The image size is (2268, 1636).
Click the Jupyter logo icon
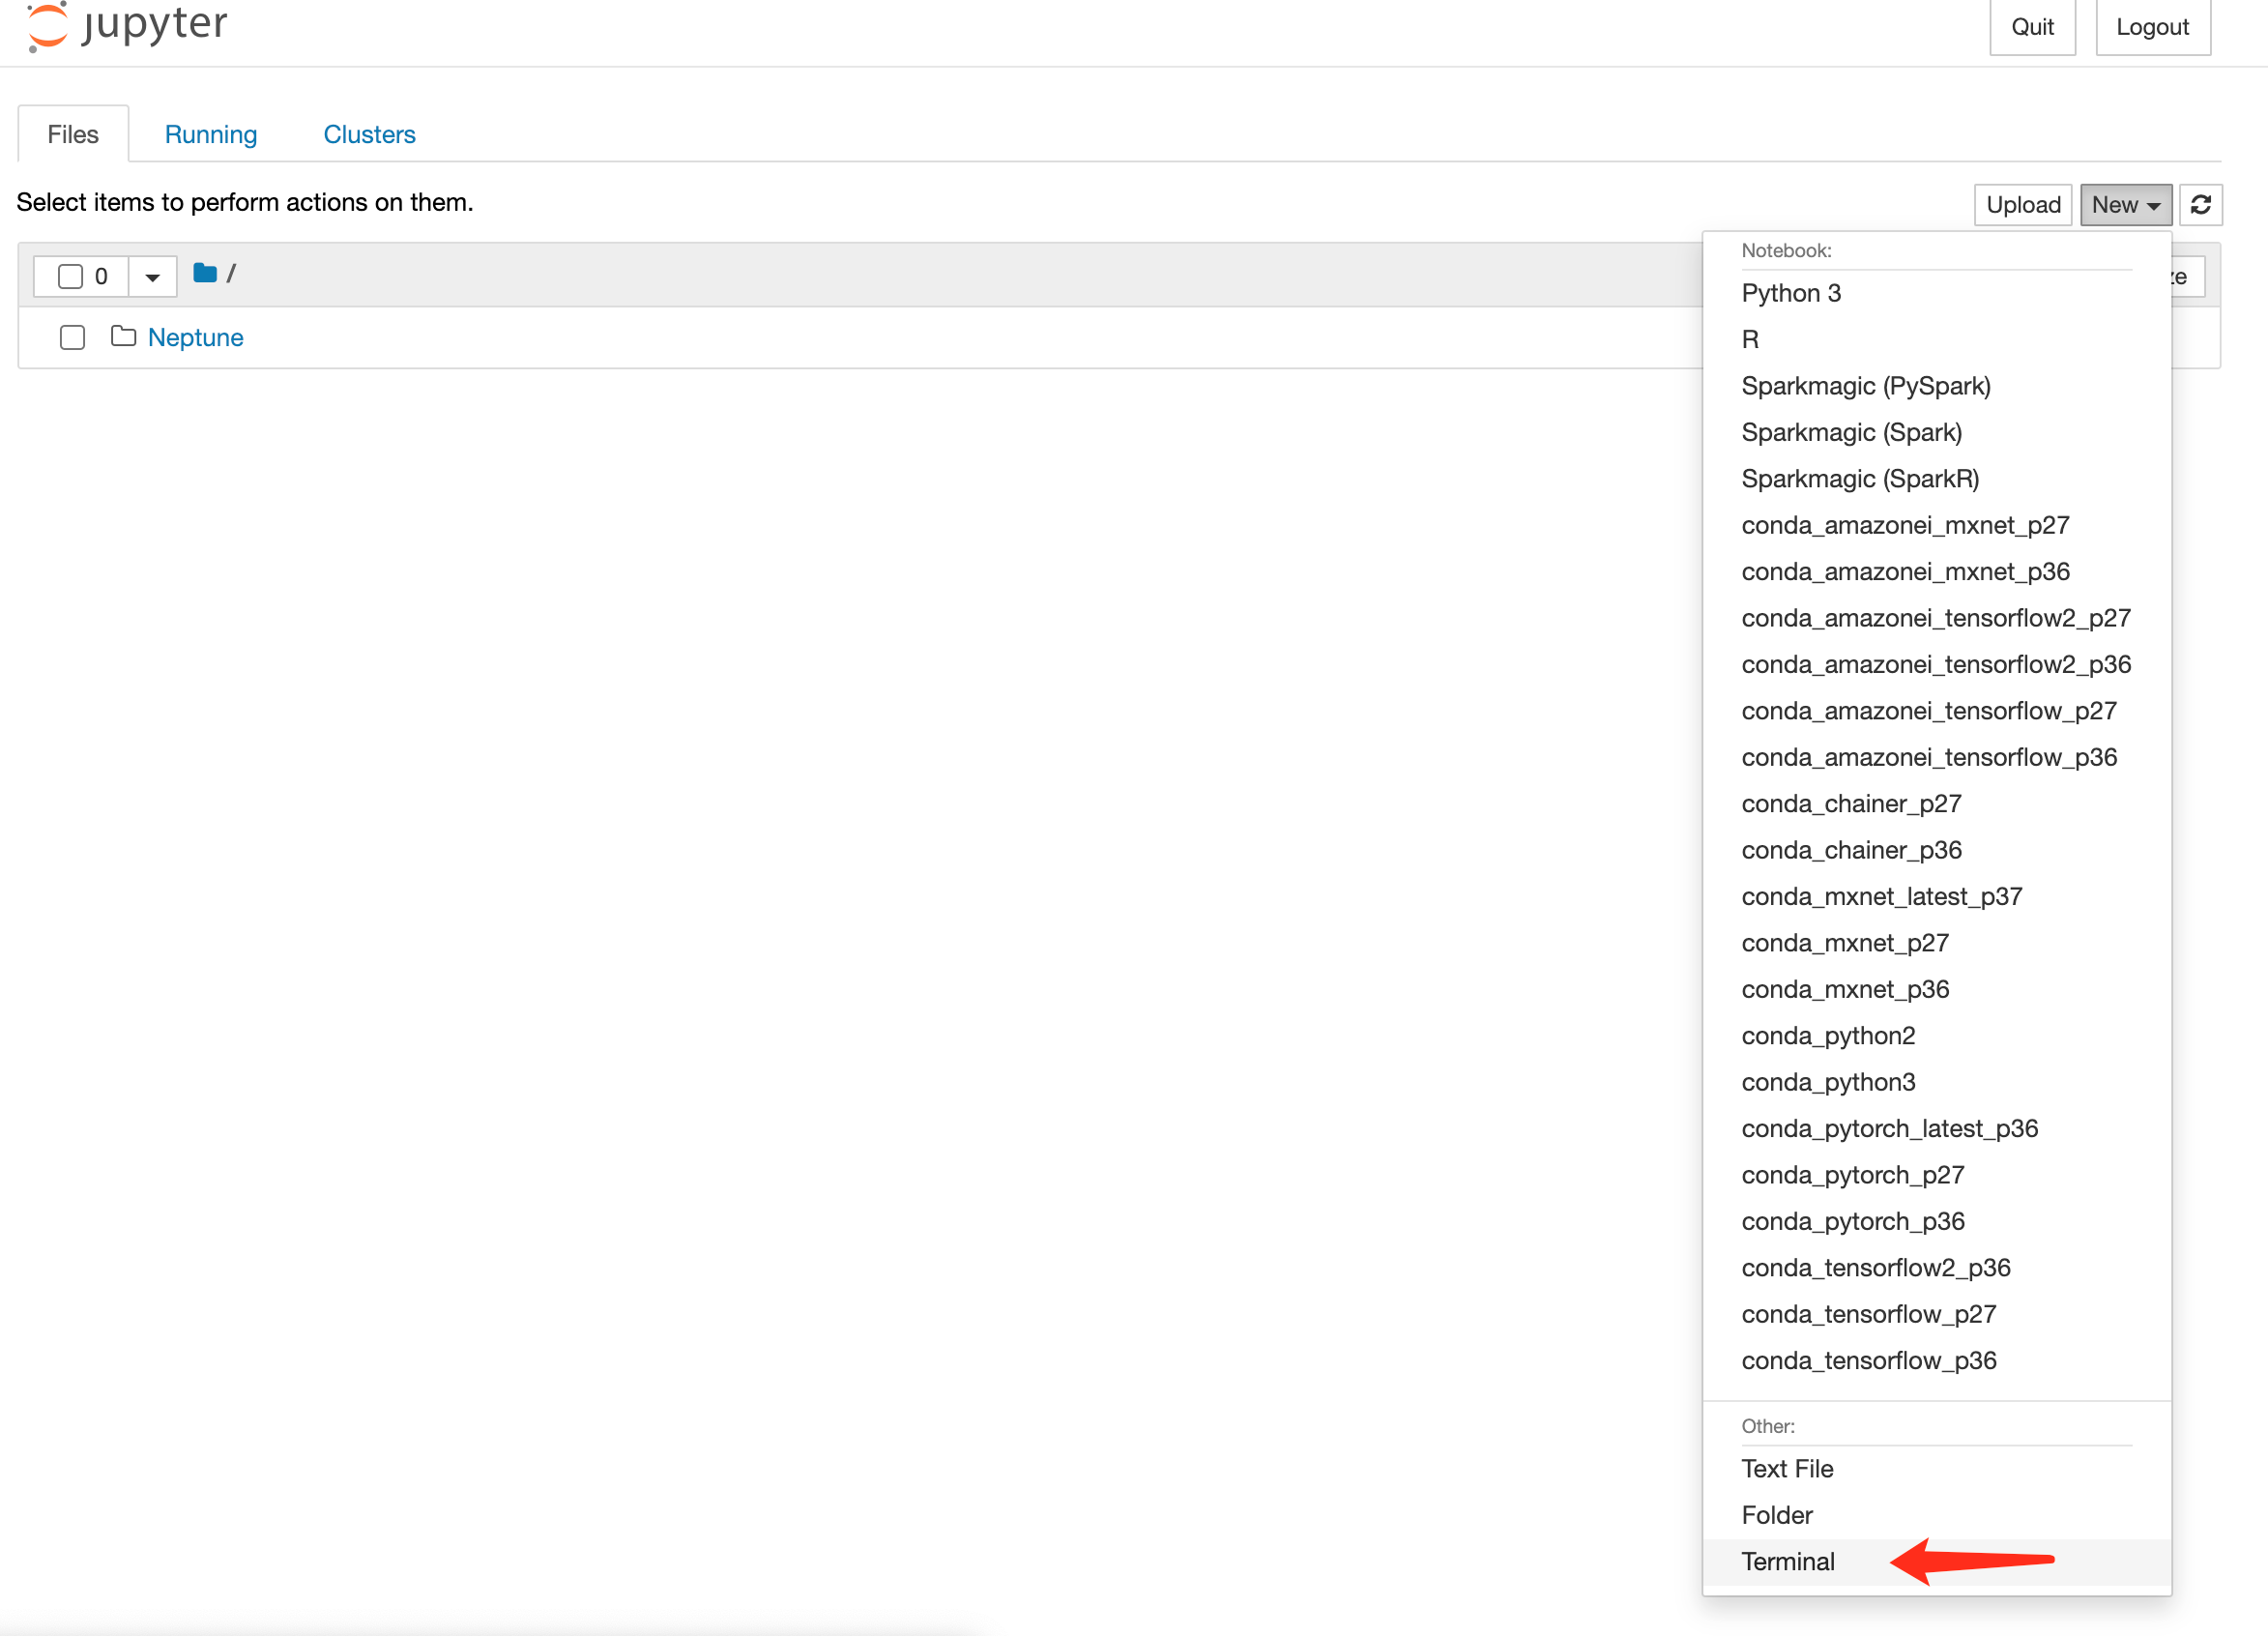[47, 26]
